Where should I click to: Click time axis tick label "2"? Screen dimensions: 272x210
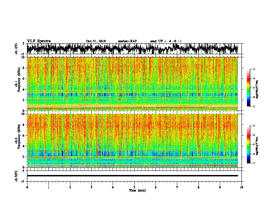[x=70, y=187]
